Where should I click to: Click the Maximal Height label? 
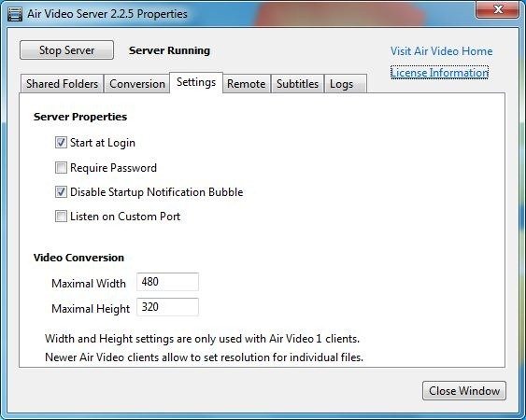pyautogui.click(x=91, y=309)
